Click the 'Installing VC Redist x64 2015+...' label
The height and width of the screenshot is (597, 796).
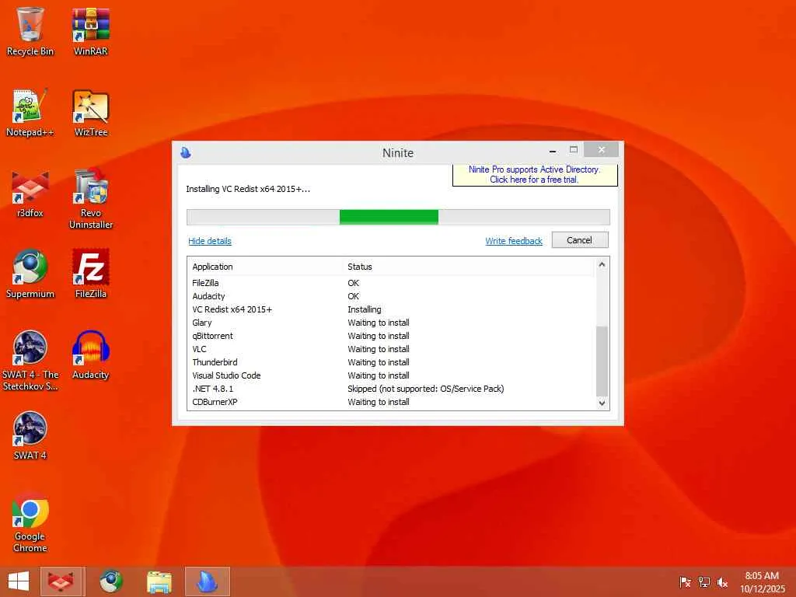(248, 189)
